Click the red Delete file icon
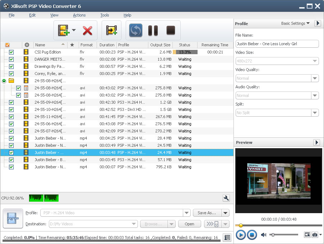Viewport: 324px width, 244px height. [87, 31]
